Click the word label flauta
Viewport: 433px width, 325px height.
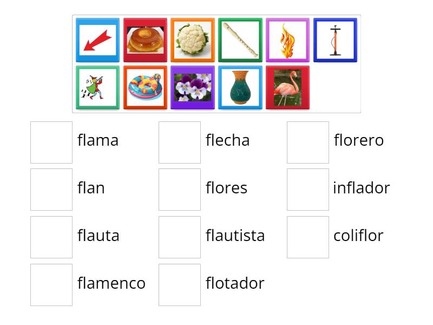pyautogui.click(x=99, y=236)
